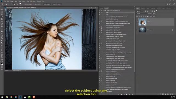
Task: Select the Brush tool
Action: pos(2,29)
